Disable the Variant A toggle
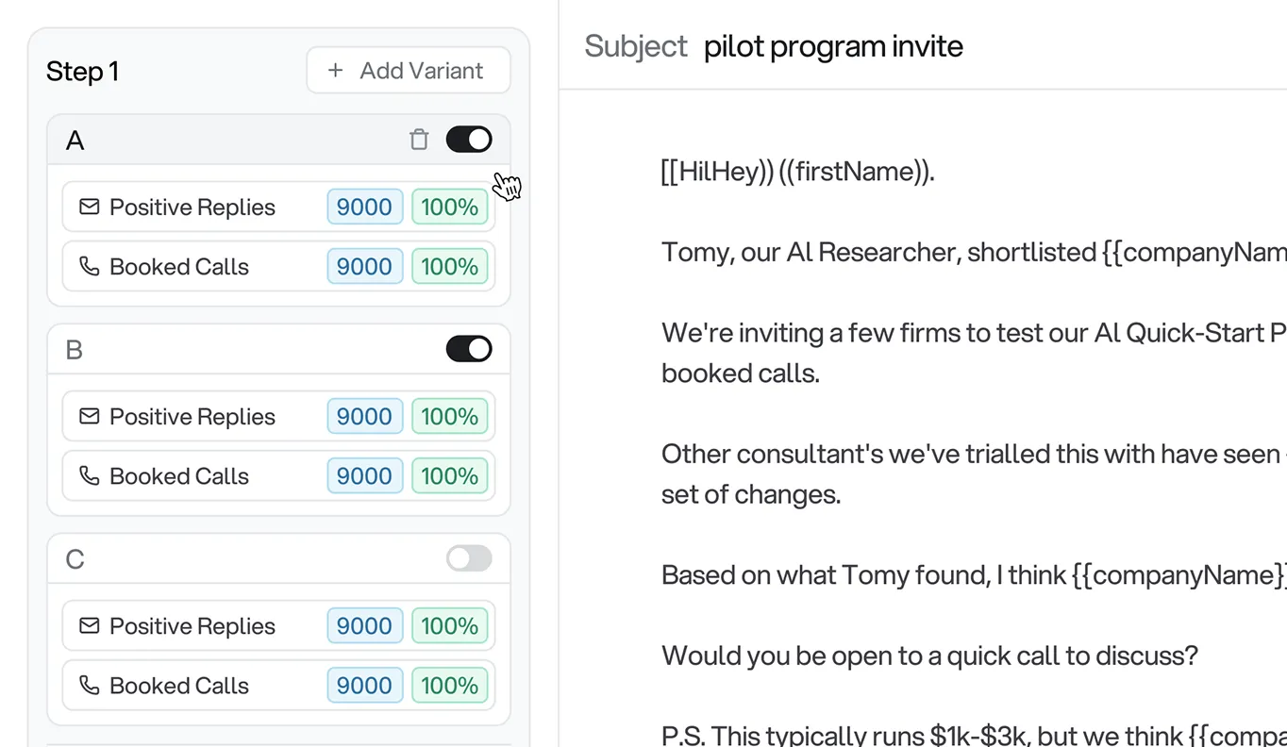The width and height of the screenshot is (1287, 747). pos(469,139)
